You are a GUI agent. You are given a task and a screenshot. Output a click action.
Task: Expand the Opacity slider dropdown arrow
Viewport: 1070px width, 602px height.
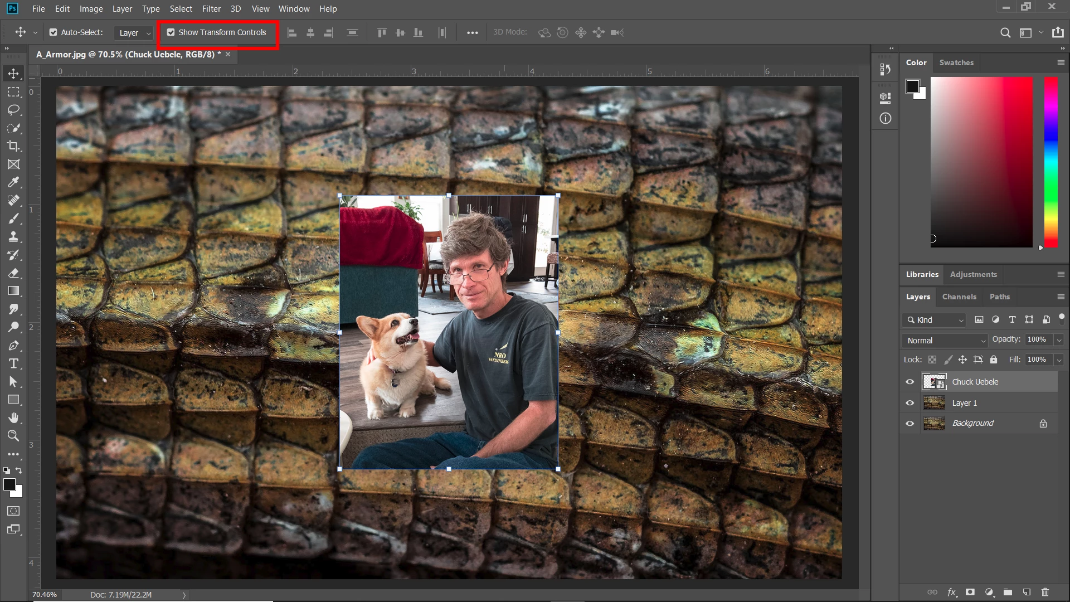coord(1059,340)
